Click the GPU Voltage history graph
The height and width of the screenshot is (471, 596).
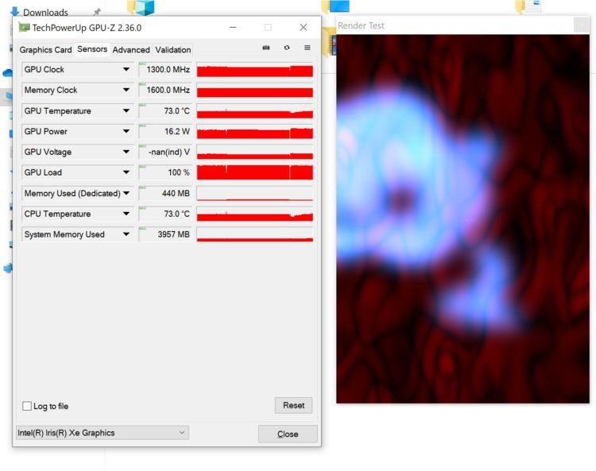(x=254, y=152)
